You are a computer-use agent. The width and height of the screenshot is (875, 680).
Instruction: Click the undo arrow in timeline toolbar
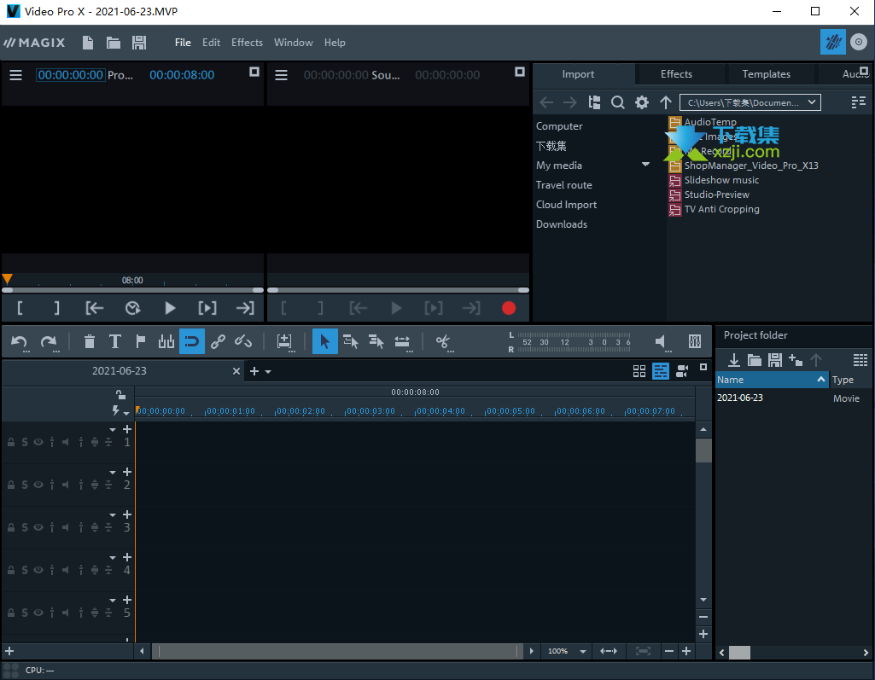coord(20,341)
